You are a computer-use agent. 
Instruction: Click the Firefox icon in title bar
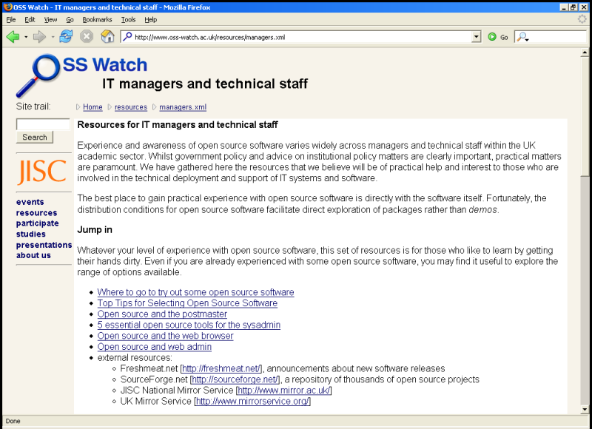7,7
